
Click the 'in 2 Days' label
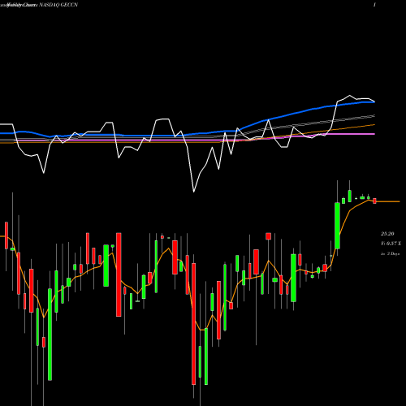(390, 254)
